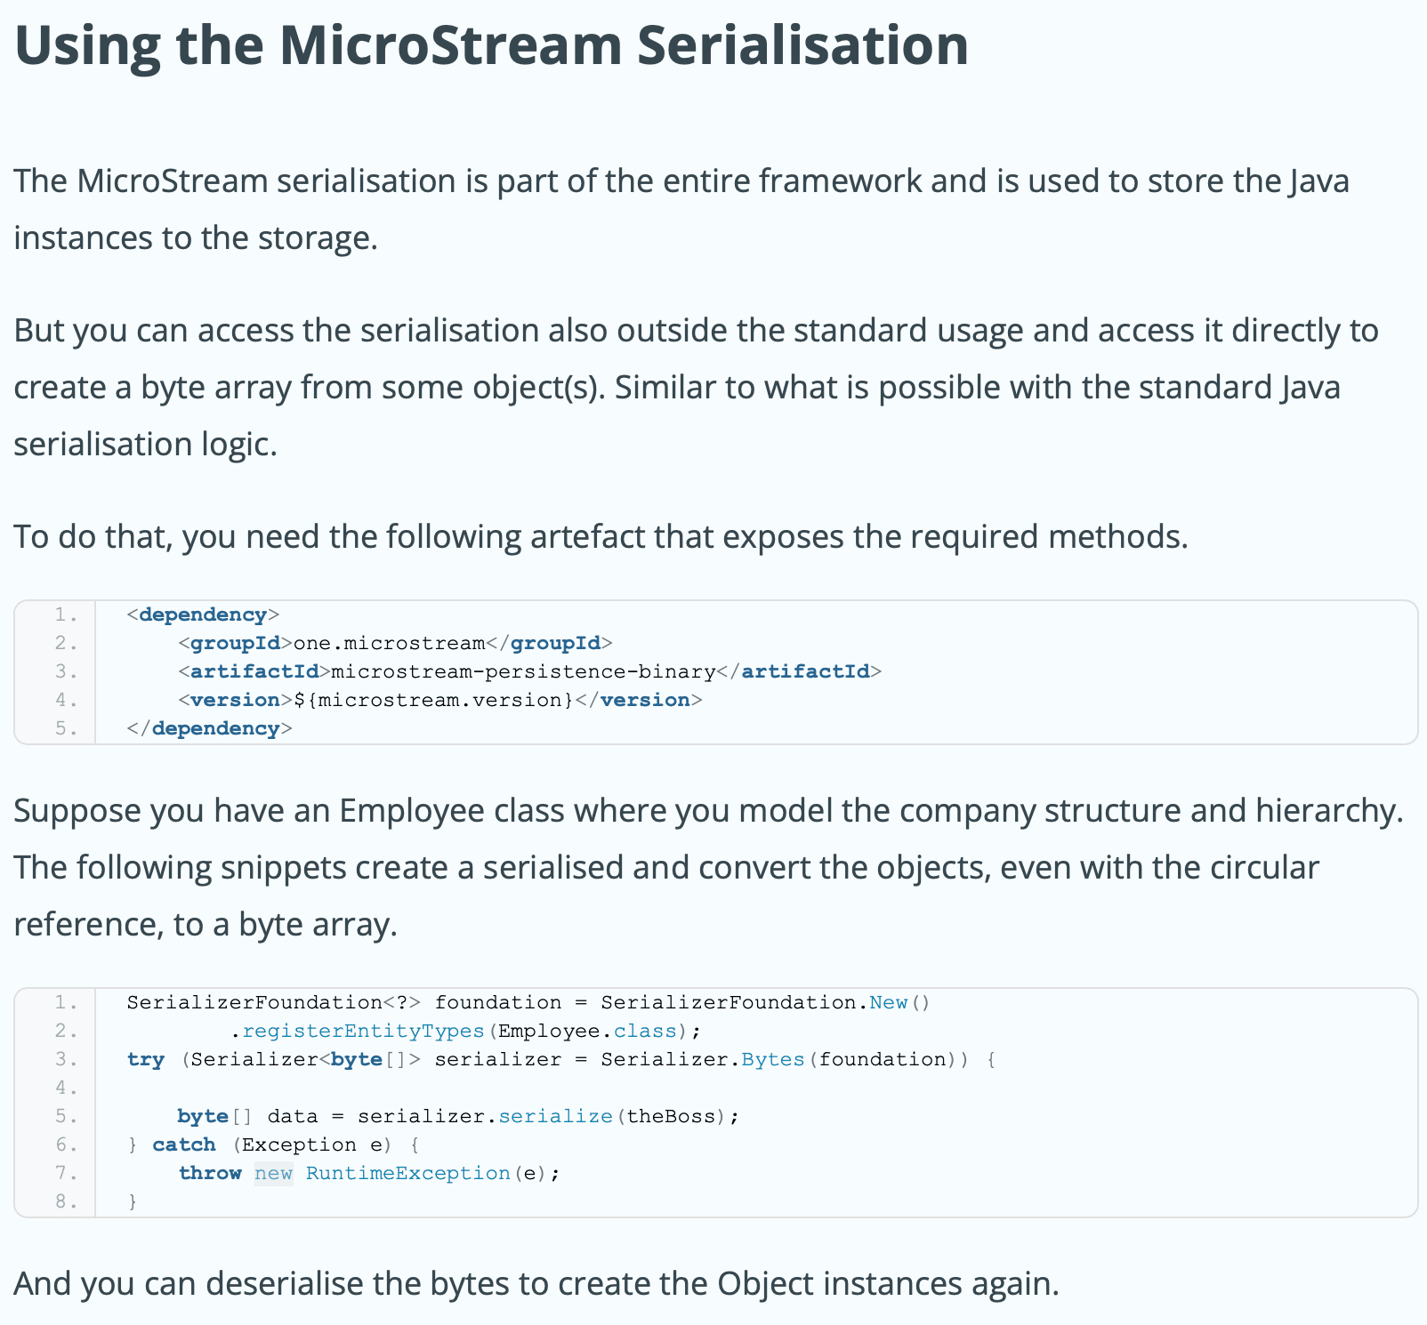The image size is (1427, 1325).
Task: Click the sentence 'And you can deserialise the bytes'
Action: (x=536, y=1284)
